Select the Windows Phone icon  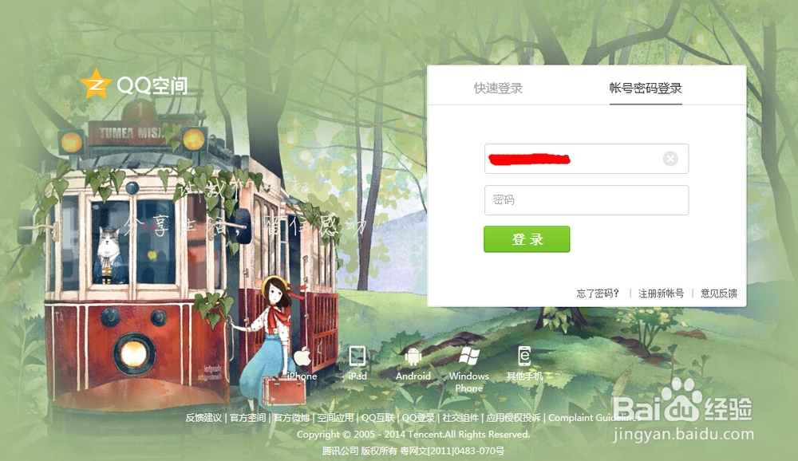[468, 357]
